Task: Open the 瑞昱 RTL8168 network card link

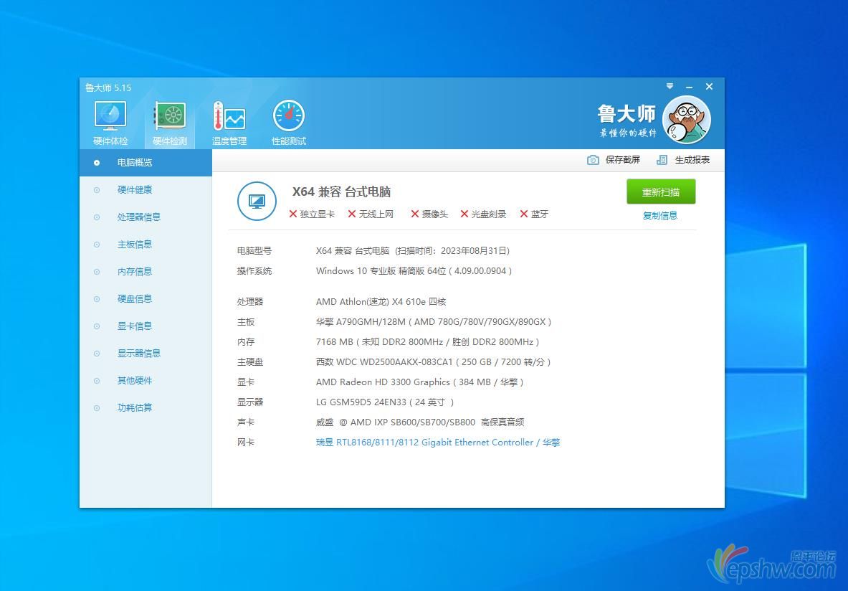Action: tap(438, 443)
